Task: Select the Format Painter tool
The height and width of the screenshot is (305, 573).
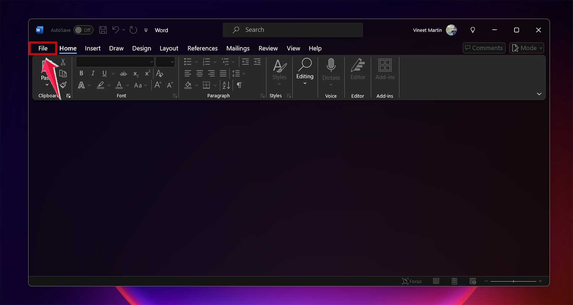Action: [63, 85]
